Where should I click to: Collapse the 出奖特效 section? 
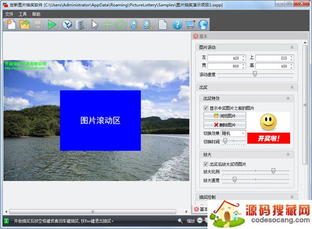point(288,98)
